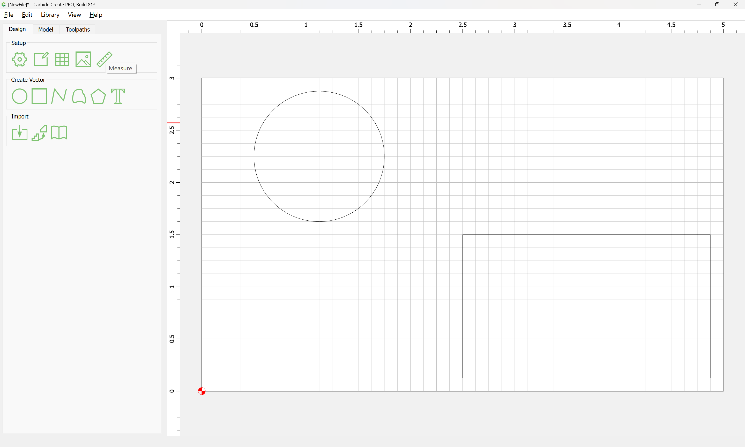Screen dimensions: 745x447
Task: Open the View menu
Action: pos(74,15)
